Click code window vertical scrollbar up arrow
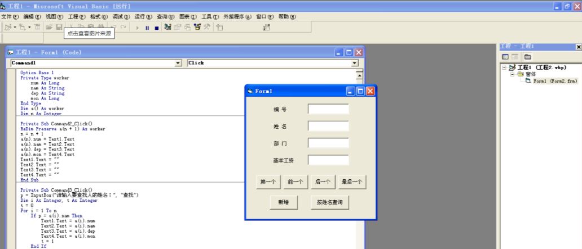The height and width of the screenshot is (249, 582). click(359, 75)
